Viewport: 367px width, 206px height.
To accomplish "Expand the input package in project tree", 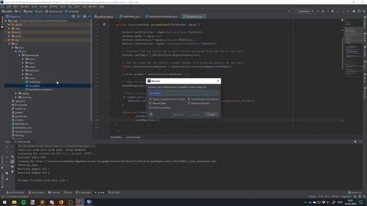I will coord(23,63).
